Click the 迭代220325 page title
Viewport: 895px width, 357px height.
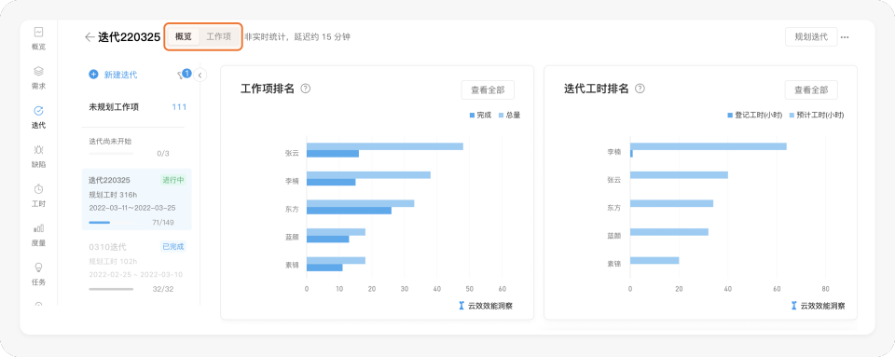pos(129,37)
